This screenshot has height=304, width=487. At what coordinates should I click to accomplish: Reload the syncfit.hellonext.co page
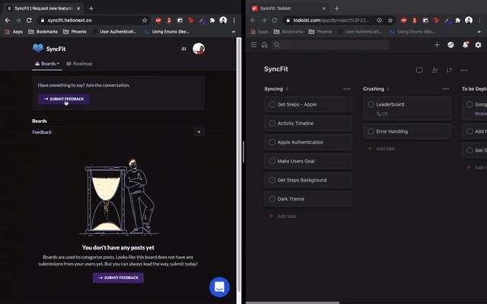tap(29, 21)
